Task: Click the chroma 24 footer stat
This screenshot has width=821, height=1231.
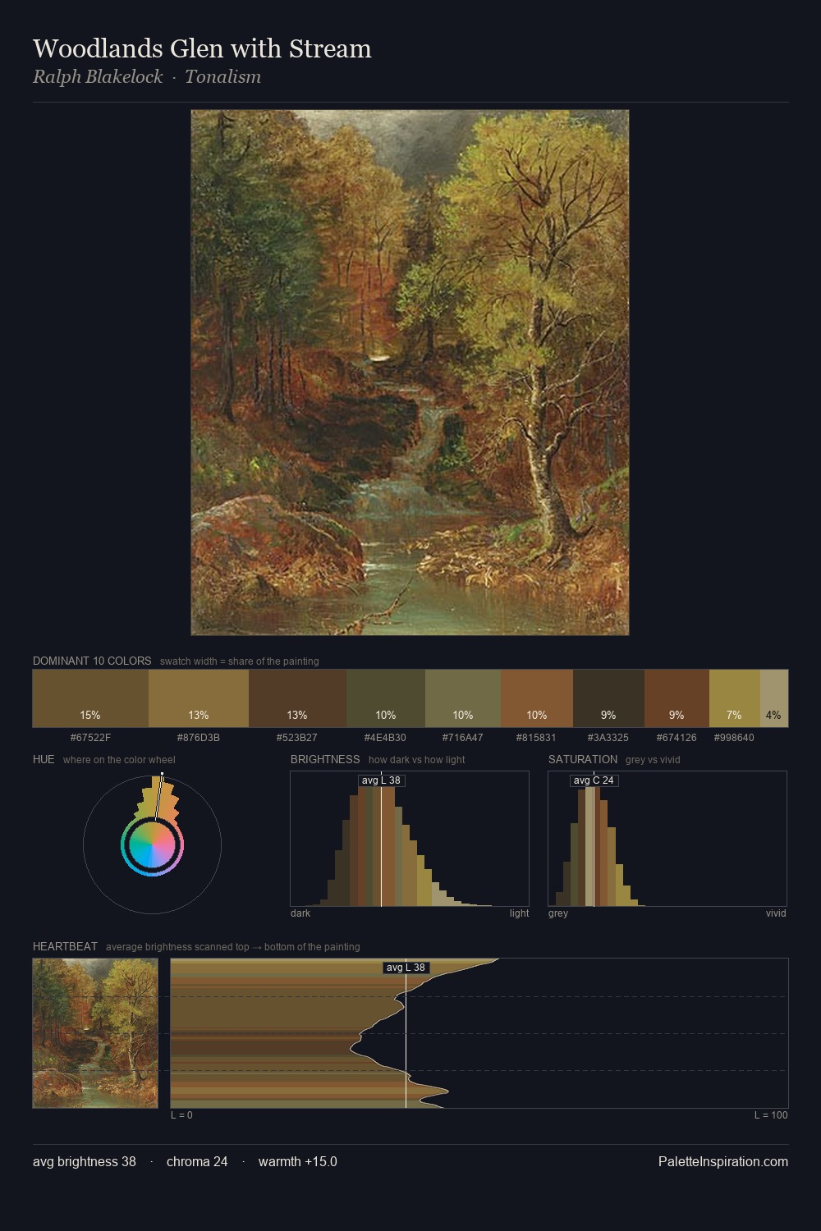Action: tap(197, 1161)
